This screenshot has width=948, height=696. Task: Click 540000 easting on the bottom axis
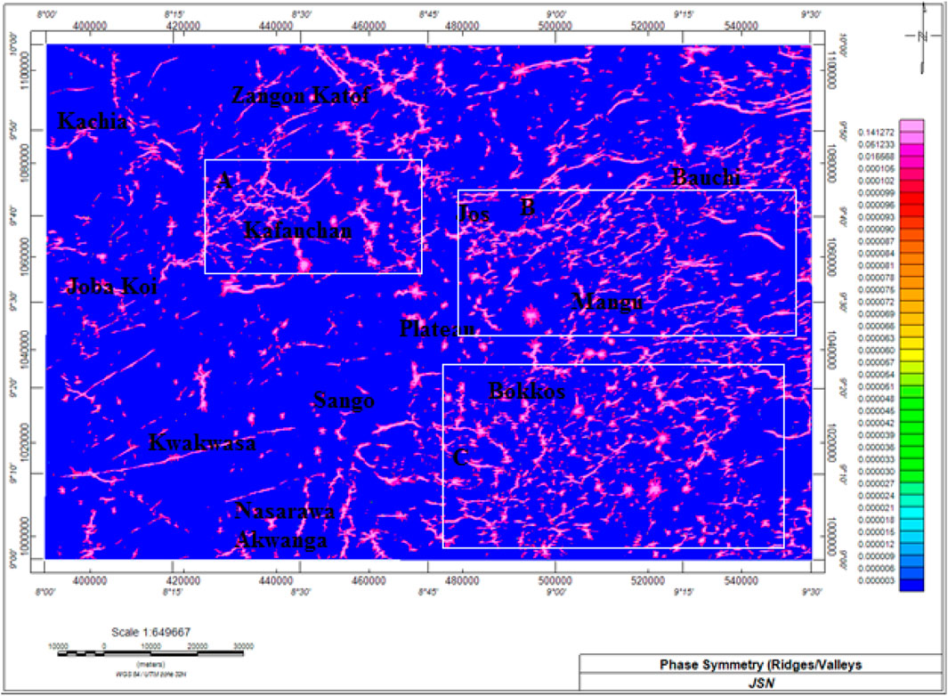click(741, 580)
